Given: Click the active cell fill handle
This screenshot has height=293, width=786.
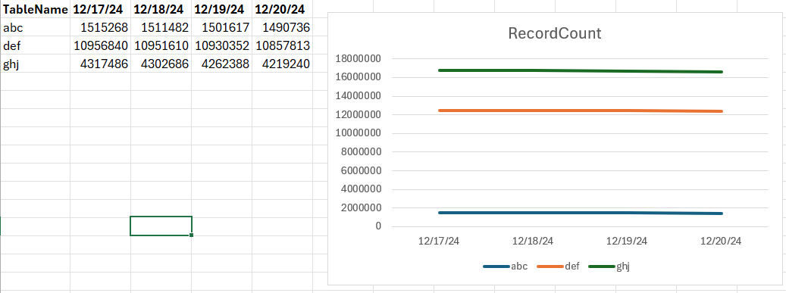Looking at the screenshot, I should coord(192,235).
